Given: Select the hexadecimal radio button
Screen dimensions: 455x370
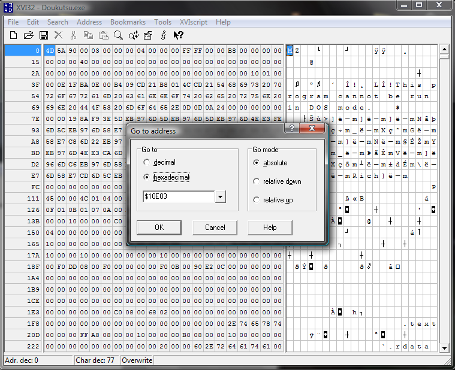Looking at the screenshot, I should [147, 177].
